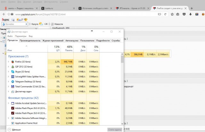Screen dimensions: 205x132
Task: Select the Фоновые процессы (42) group header
Action: tap(23, 98)
